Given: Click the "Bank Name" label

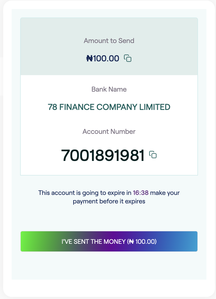Looking at the screenshot, I should point(109,89).
